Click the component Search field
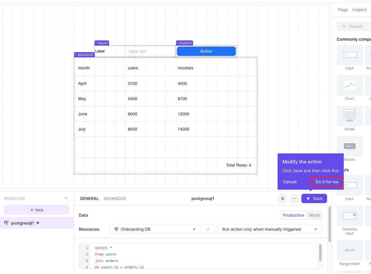The image size is (371, 274). pos(354,26)
